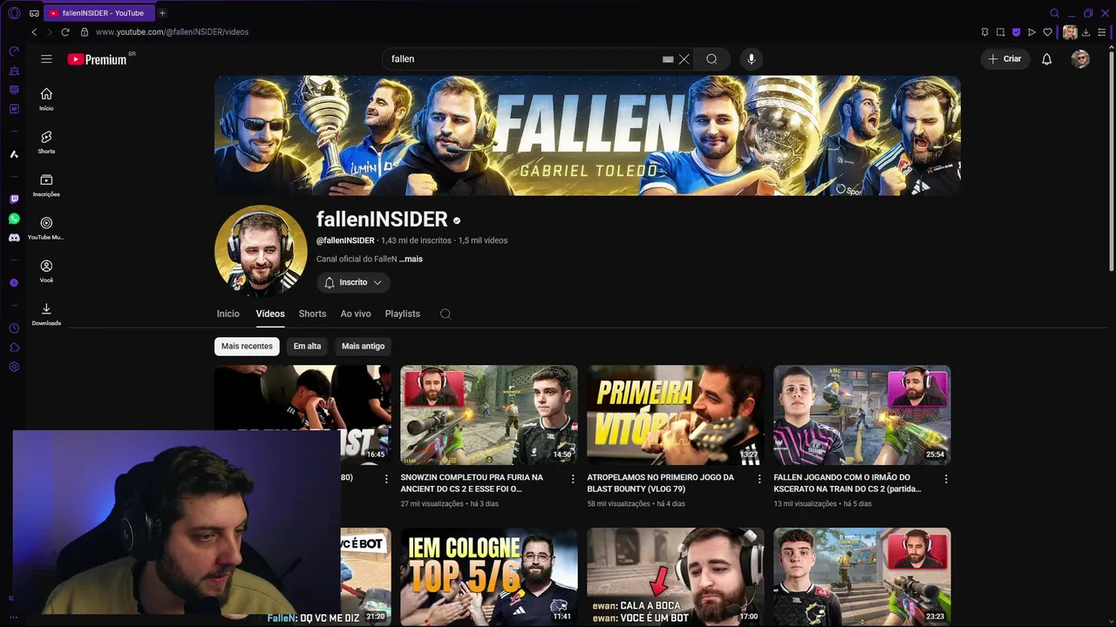Open the CALA A BOCA video thumbnail

676,576
